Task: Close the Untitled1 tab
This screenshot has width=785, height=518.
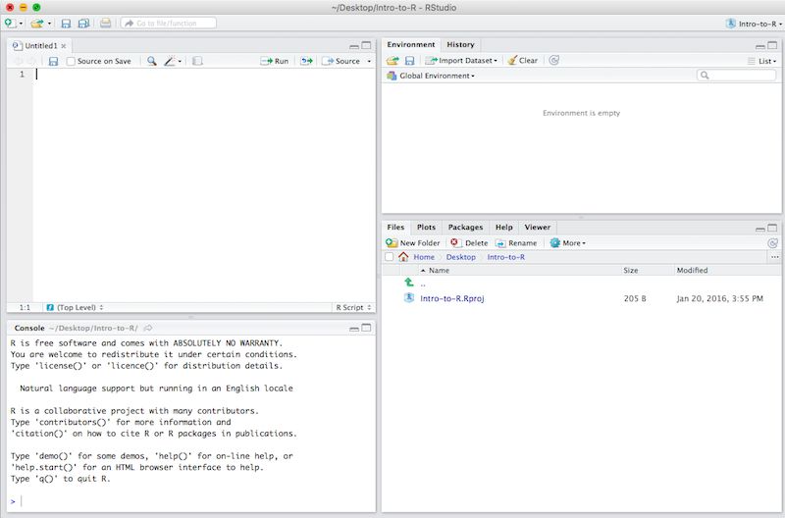Action: (64, 46)
